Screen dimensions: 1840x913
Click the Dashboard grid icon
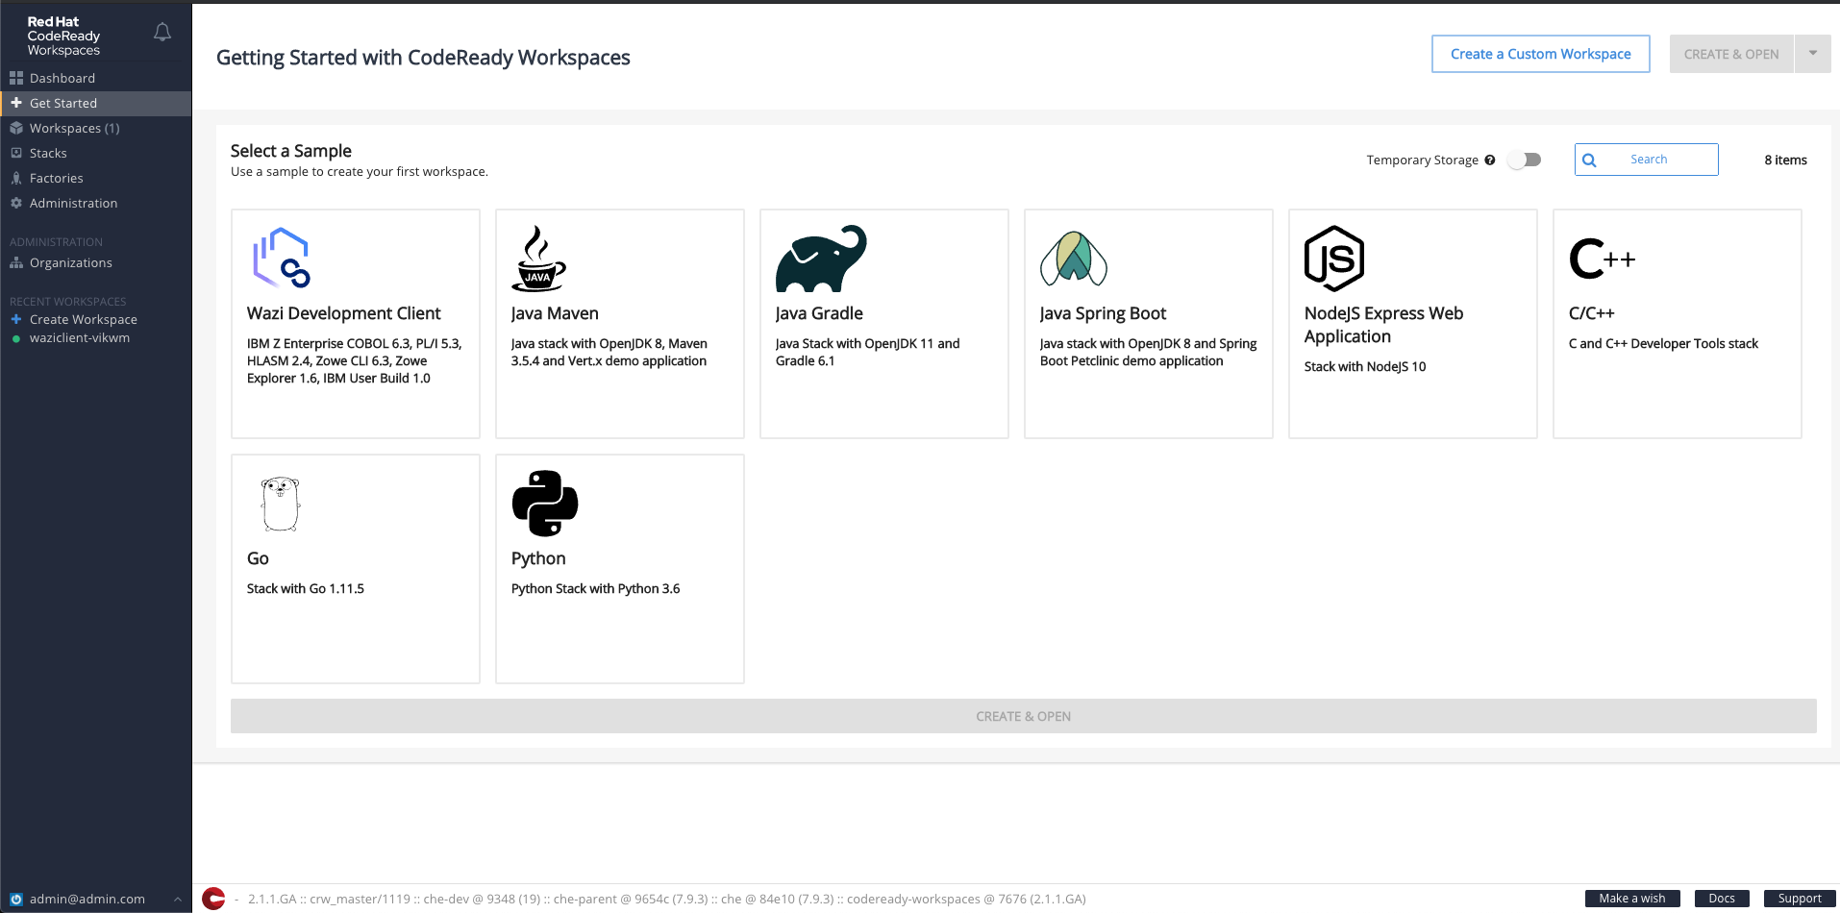tap(16, 78)
